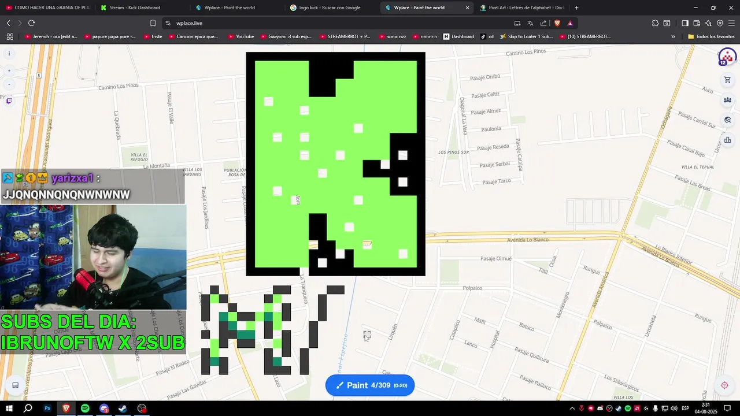Open Windows Start menu
The width and height of the screenshot is (740, 416).
pyautogui.click(x=9, y=408)
